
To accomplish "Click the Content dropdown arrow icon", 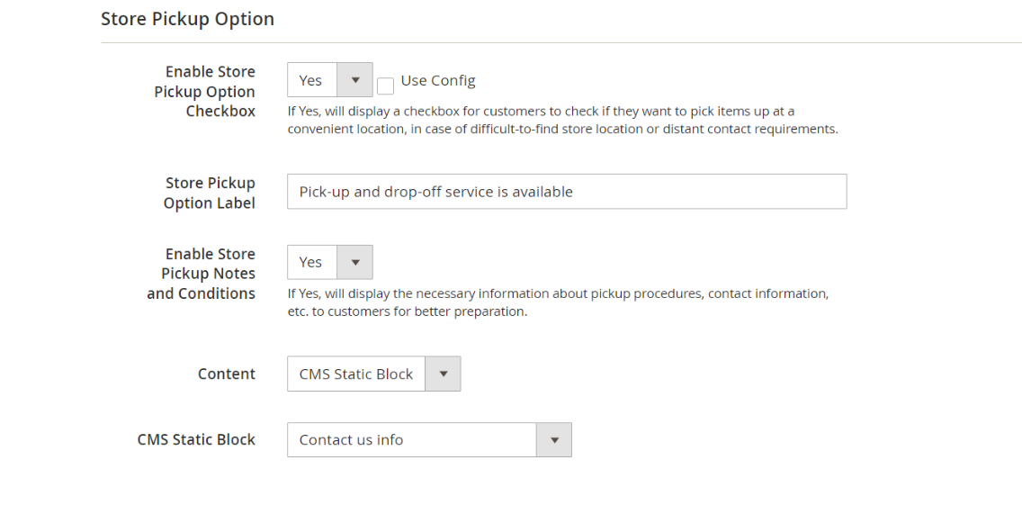I will point(443,374).
